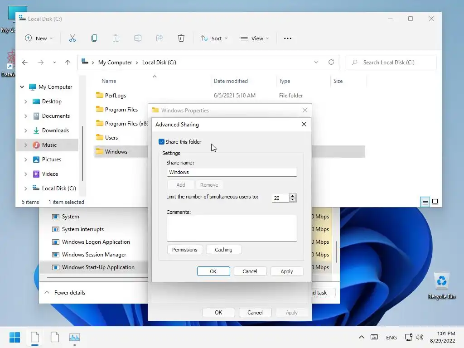
Task: Click the Copy icon in File Explorer toolbar
Action: [x=94, y=38]
